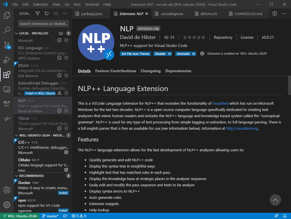Install the npm extension
This screenshot has height=219, width=291.
[x=63, y=210]
